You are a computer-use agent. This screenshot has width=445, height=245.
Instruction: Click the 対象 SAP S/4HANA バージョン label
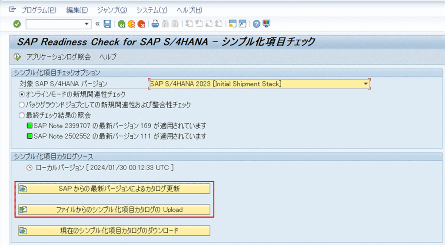pos(63,84)
